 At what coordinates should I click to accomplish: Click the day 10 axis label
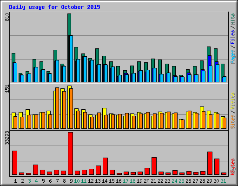point(77,181)
